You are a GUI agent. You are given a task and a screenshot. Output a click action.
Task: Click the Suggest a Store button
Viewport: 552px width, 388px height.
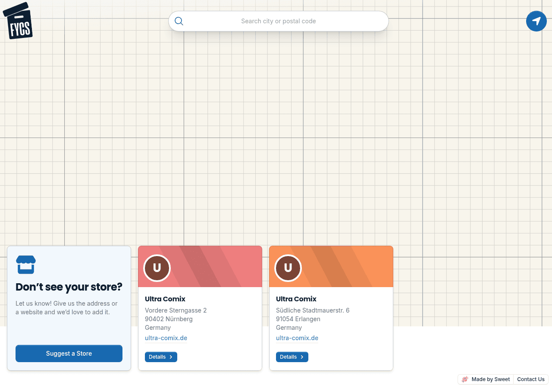pos(69,354)
